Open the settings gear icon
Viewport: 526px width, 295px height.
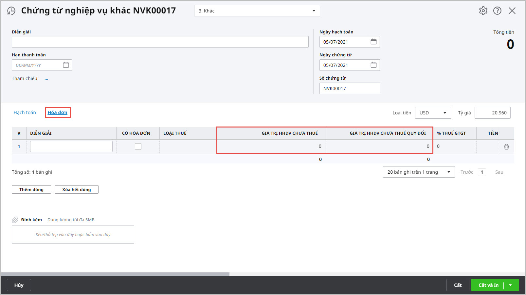click(483, 11)
